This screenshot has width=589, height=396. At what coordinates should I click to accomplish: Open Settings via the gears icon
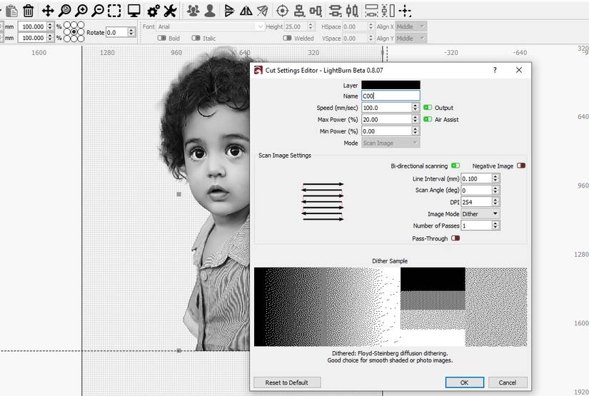(x=153, y=11)
